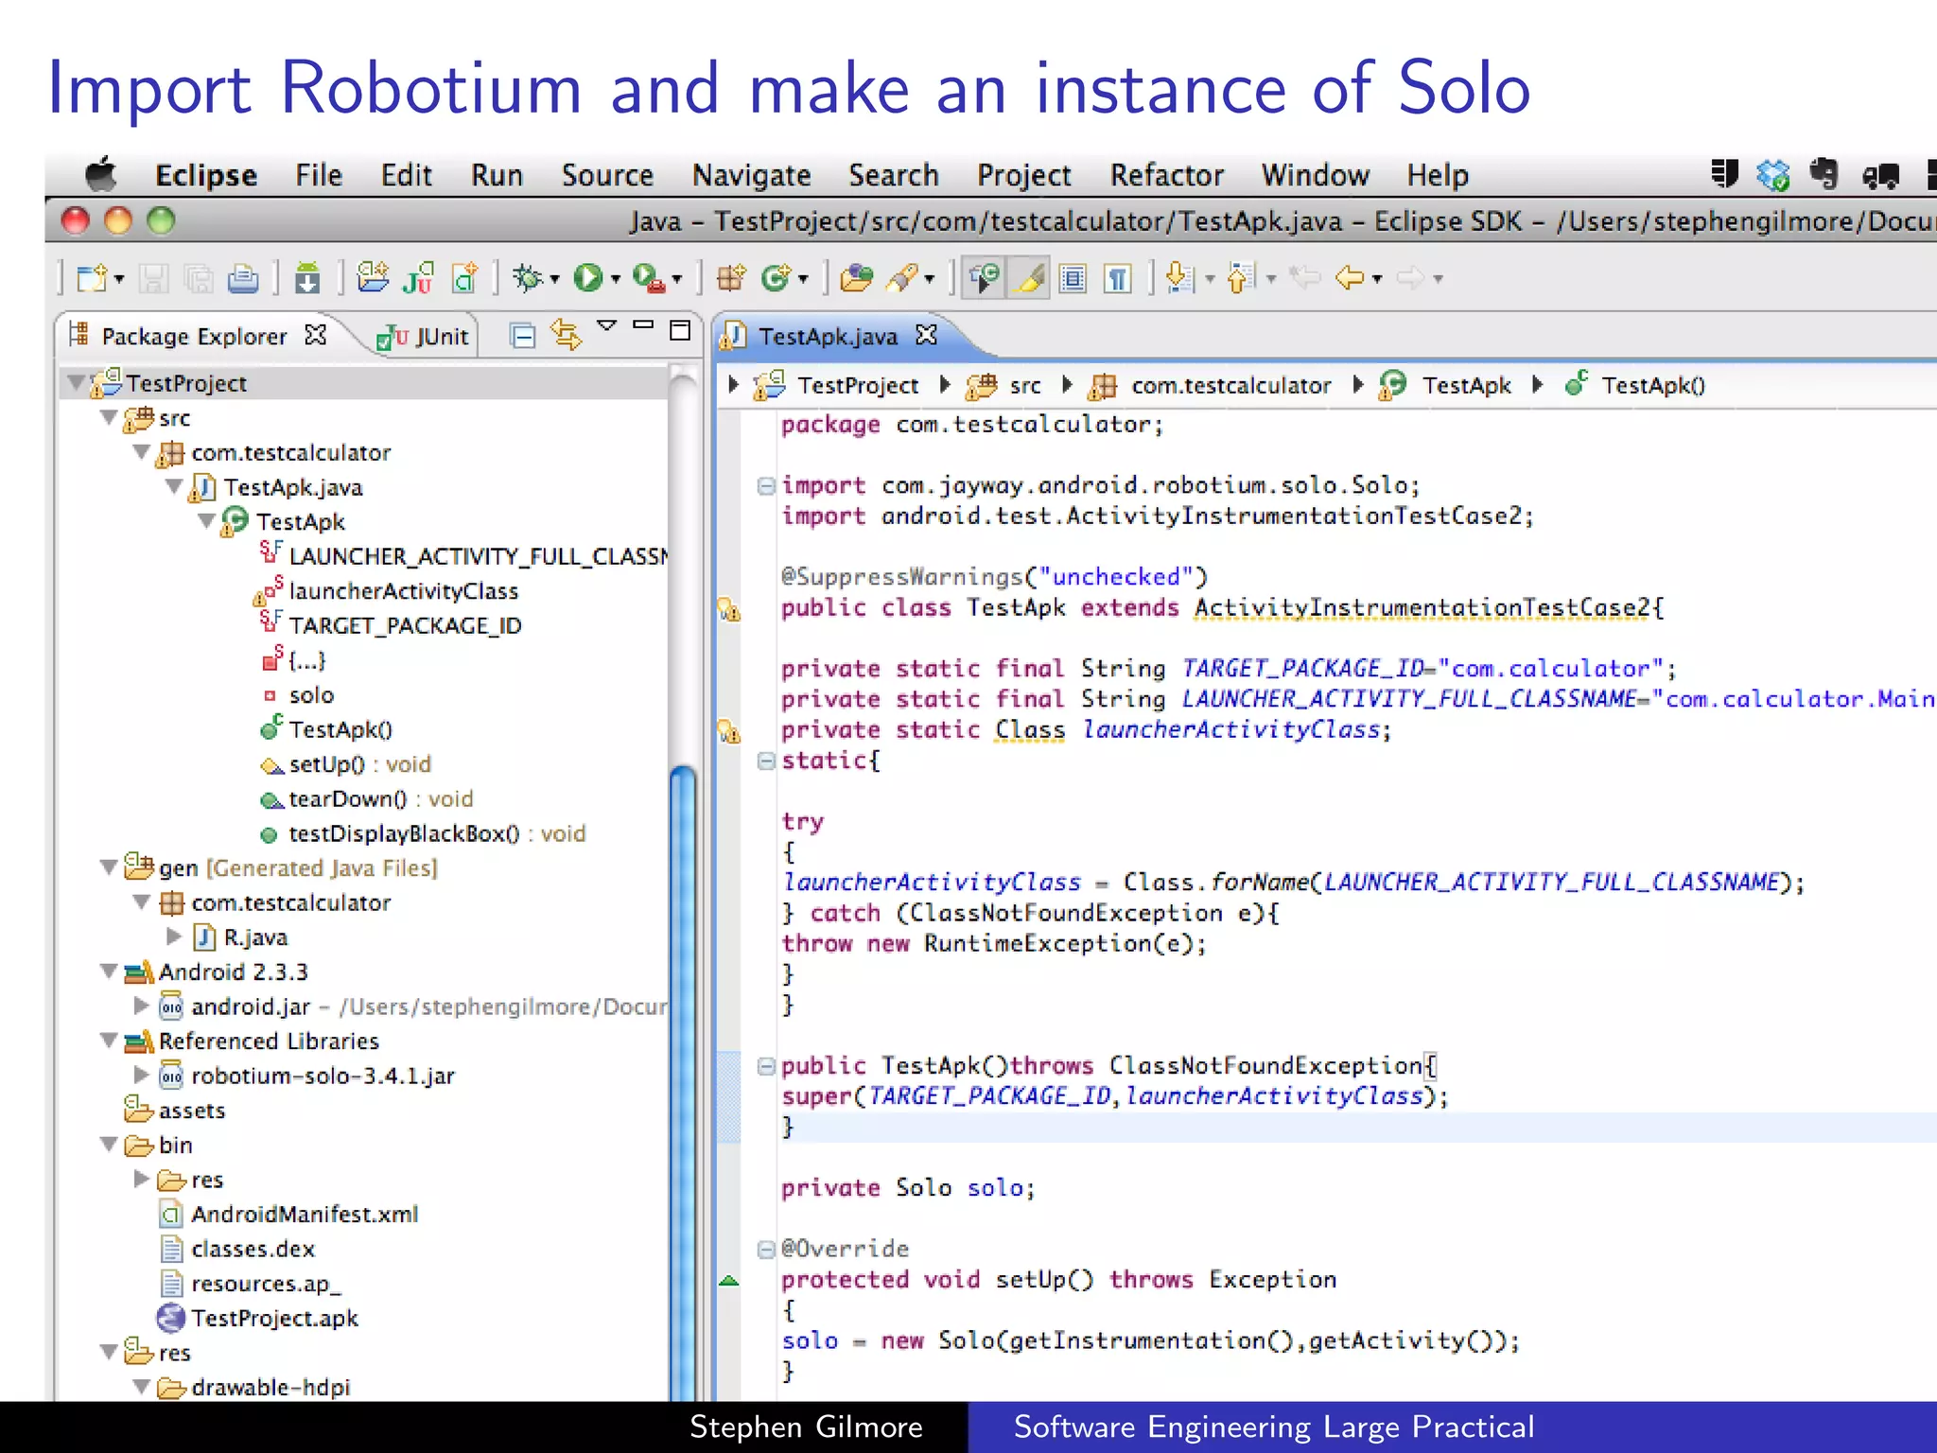Select TestProject.apk file
Image resolution: width=1937 pixels, height=1453 pixels.
click(x=258, y=1318)
